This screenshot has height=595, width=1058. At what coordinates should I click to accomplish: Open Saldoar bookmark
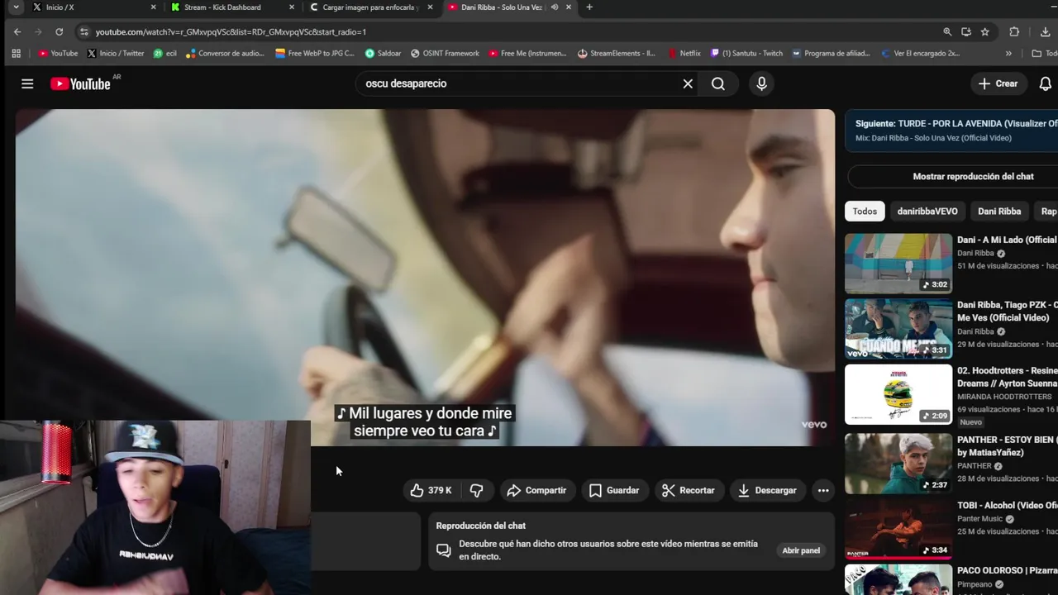383,53
